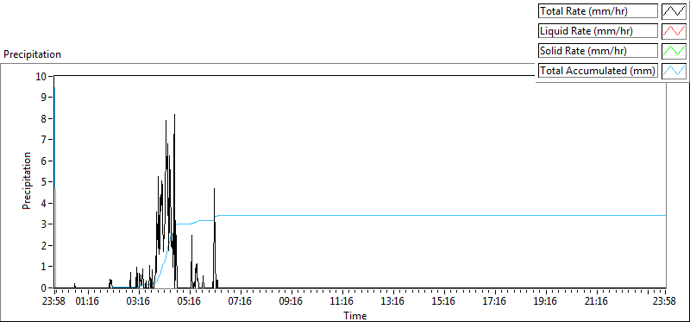Screen dimensions: 690x322
Task: Click the Time x-axis title
Action: click(x=355, y=315)
